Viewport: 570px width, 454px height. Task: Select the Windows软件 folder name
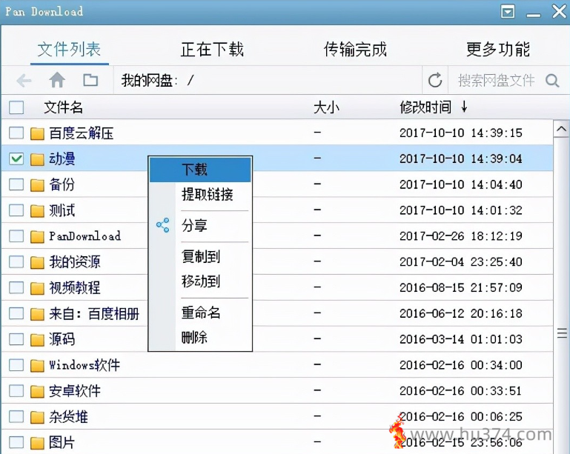click(x=84, y=365)
